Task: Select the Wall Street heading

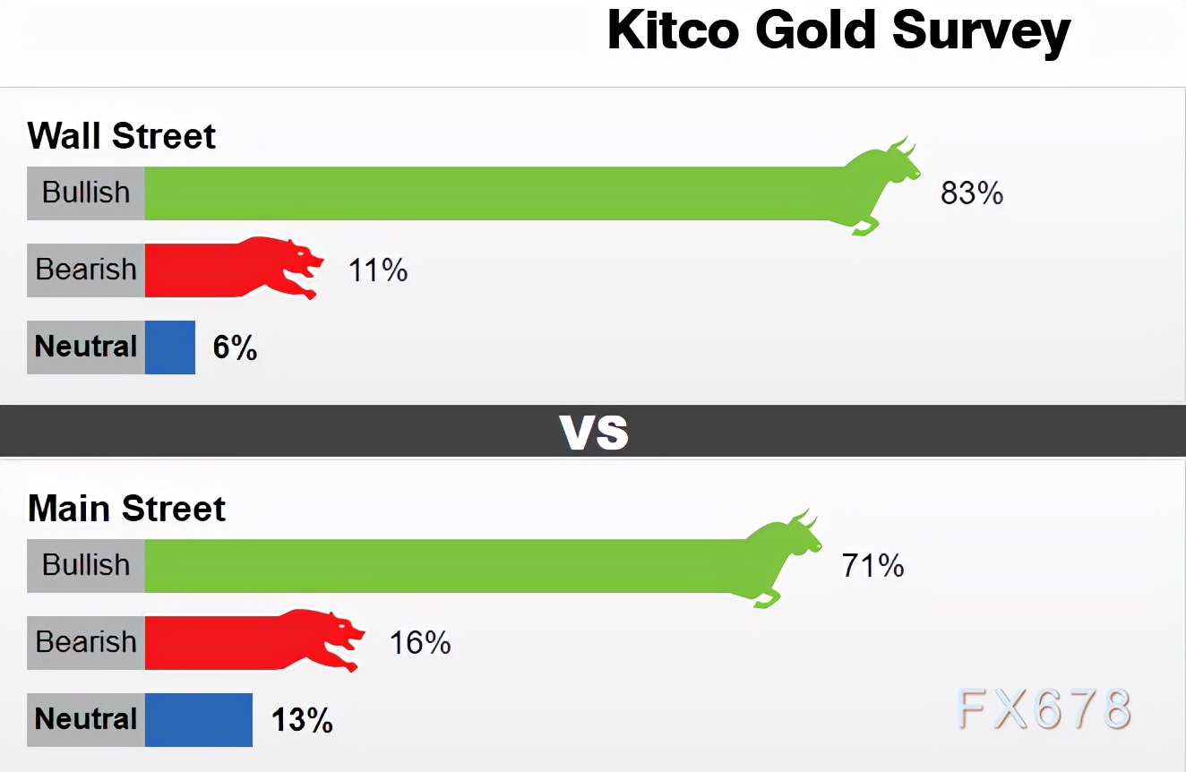Action: 122,136
